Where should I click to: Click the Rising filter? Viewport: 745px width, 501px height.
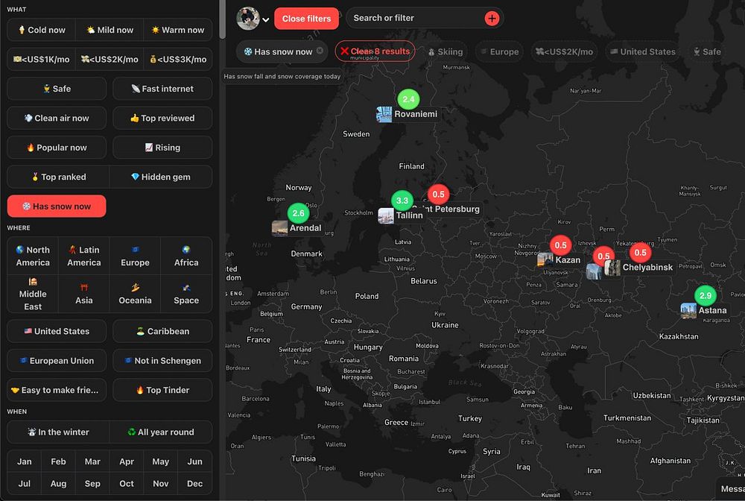162,148
